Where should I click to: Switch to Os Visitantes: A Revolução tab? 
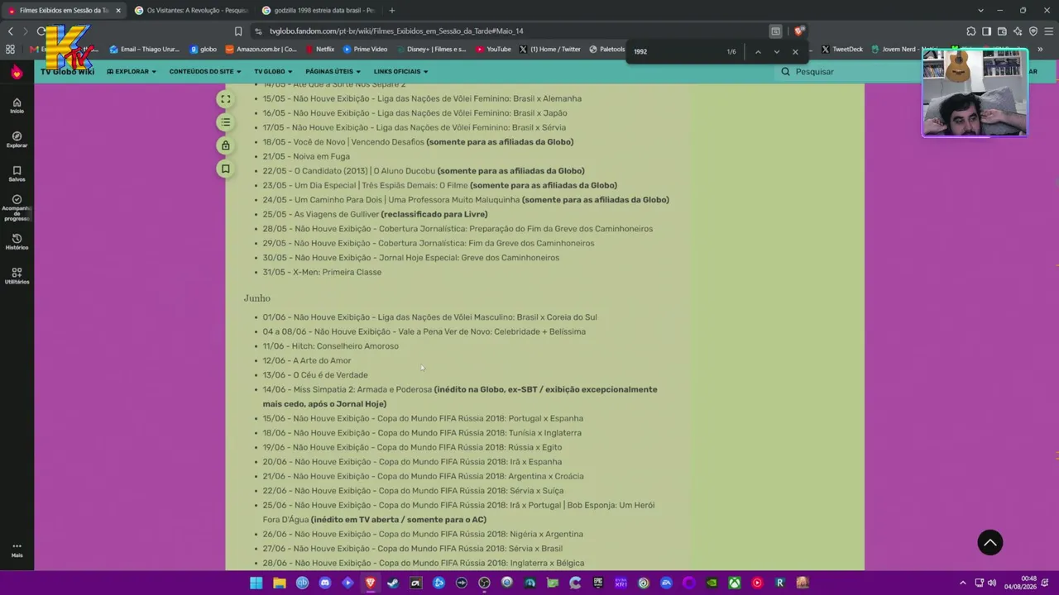190,11
